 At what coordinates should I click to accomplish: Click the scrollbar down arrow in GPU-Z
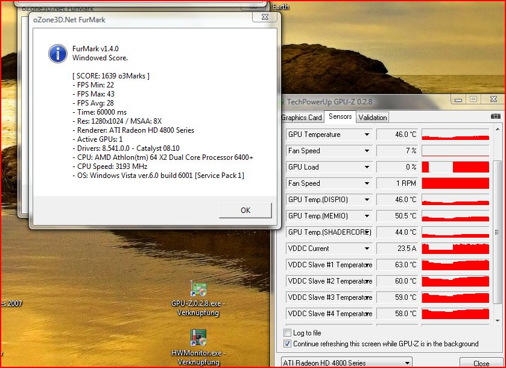(x=498, y=320)
